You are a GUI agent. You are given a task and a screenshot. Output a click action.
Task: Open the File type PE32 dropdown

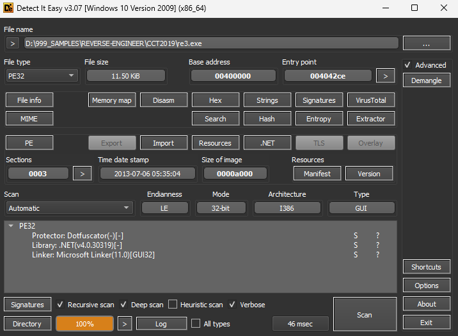click(x=42, y=76)
